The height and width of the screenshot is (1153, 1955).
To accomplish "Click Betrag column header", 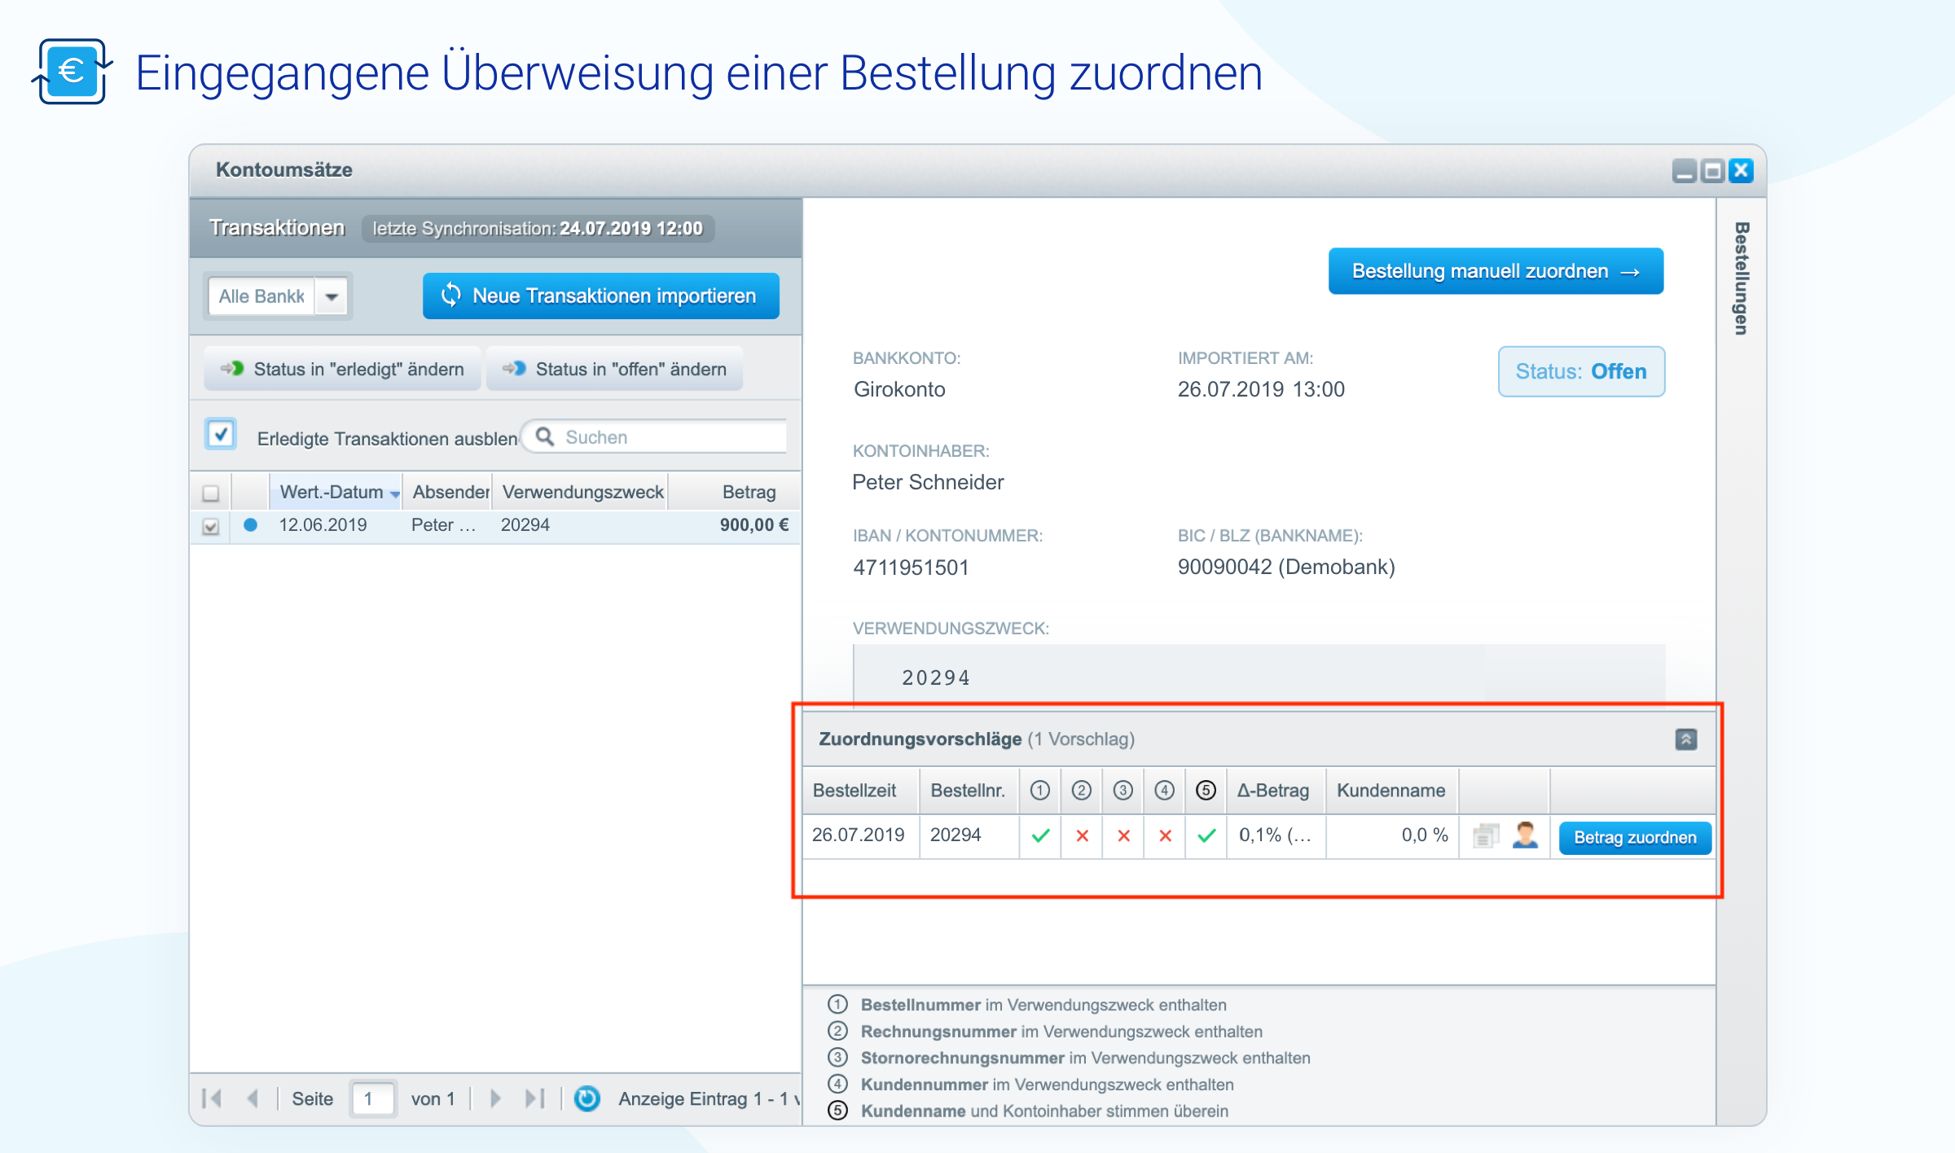I will (x=736, y=492).
